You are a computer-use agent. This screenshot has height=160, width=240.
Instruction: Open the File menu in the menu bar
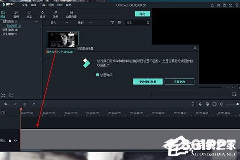coord(24,5)
